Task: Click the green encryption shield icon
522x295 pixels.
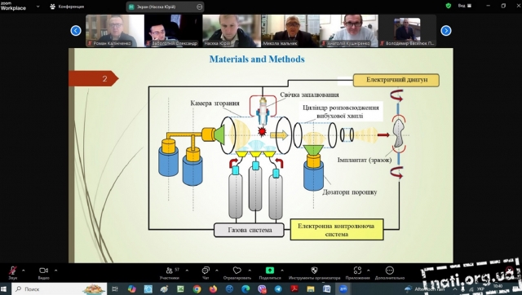Action: 449,6
